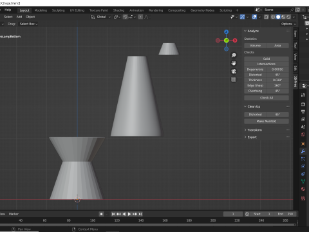Open the View Layer properties tab icon
309x232 pixels.
point(303,119)
